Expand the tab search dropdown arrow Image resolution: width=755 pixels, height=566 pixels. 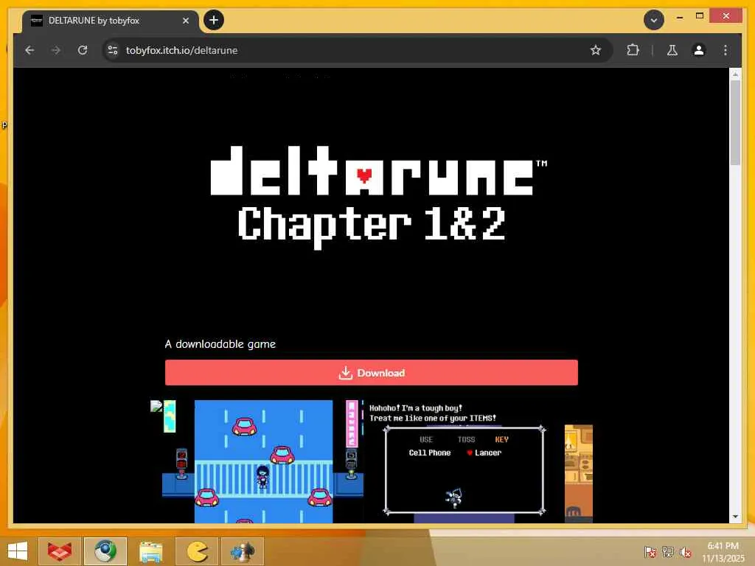pyautogui.click(x=654, y=20)
